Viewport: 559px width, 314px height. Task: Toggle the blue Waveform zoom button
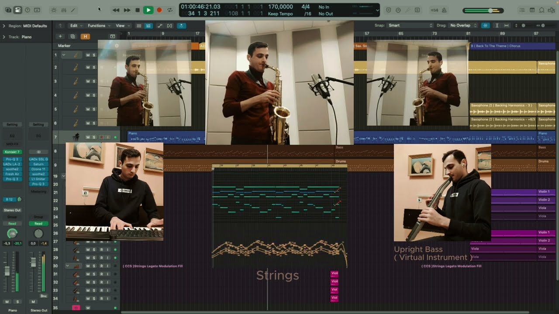485,25
